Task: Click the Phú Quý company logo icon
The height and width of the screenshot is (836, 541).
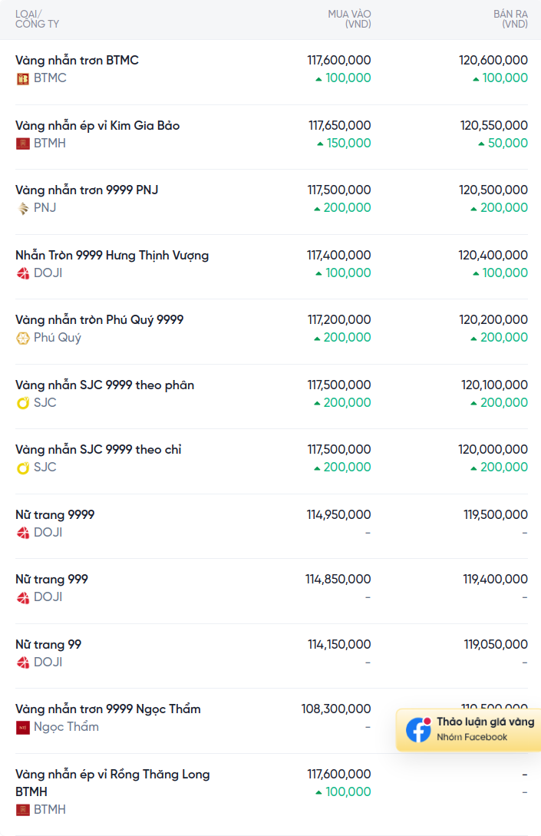Action: coord(23,338)
